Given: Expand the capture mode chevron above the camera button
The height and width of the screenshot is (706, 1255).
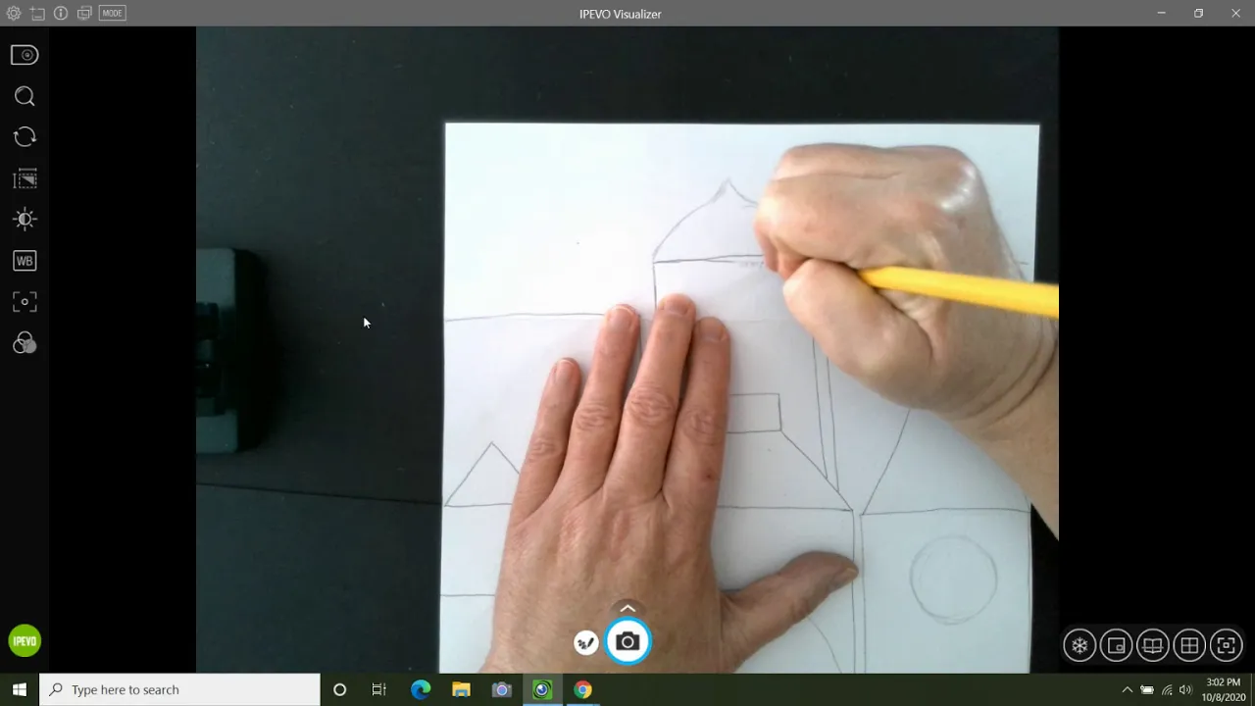Looking at the screenshot, I should click(x=627, y=608).
